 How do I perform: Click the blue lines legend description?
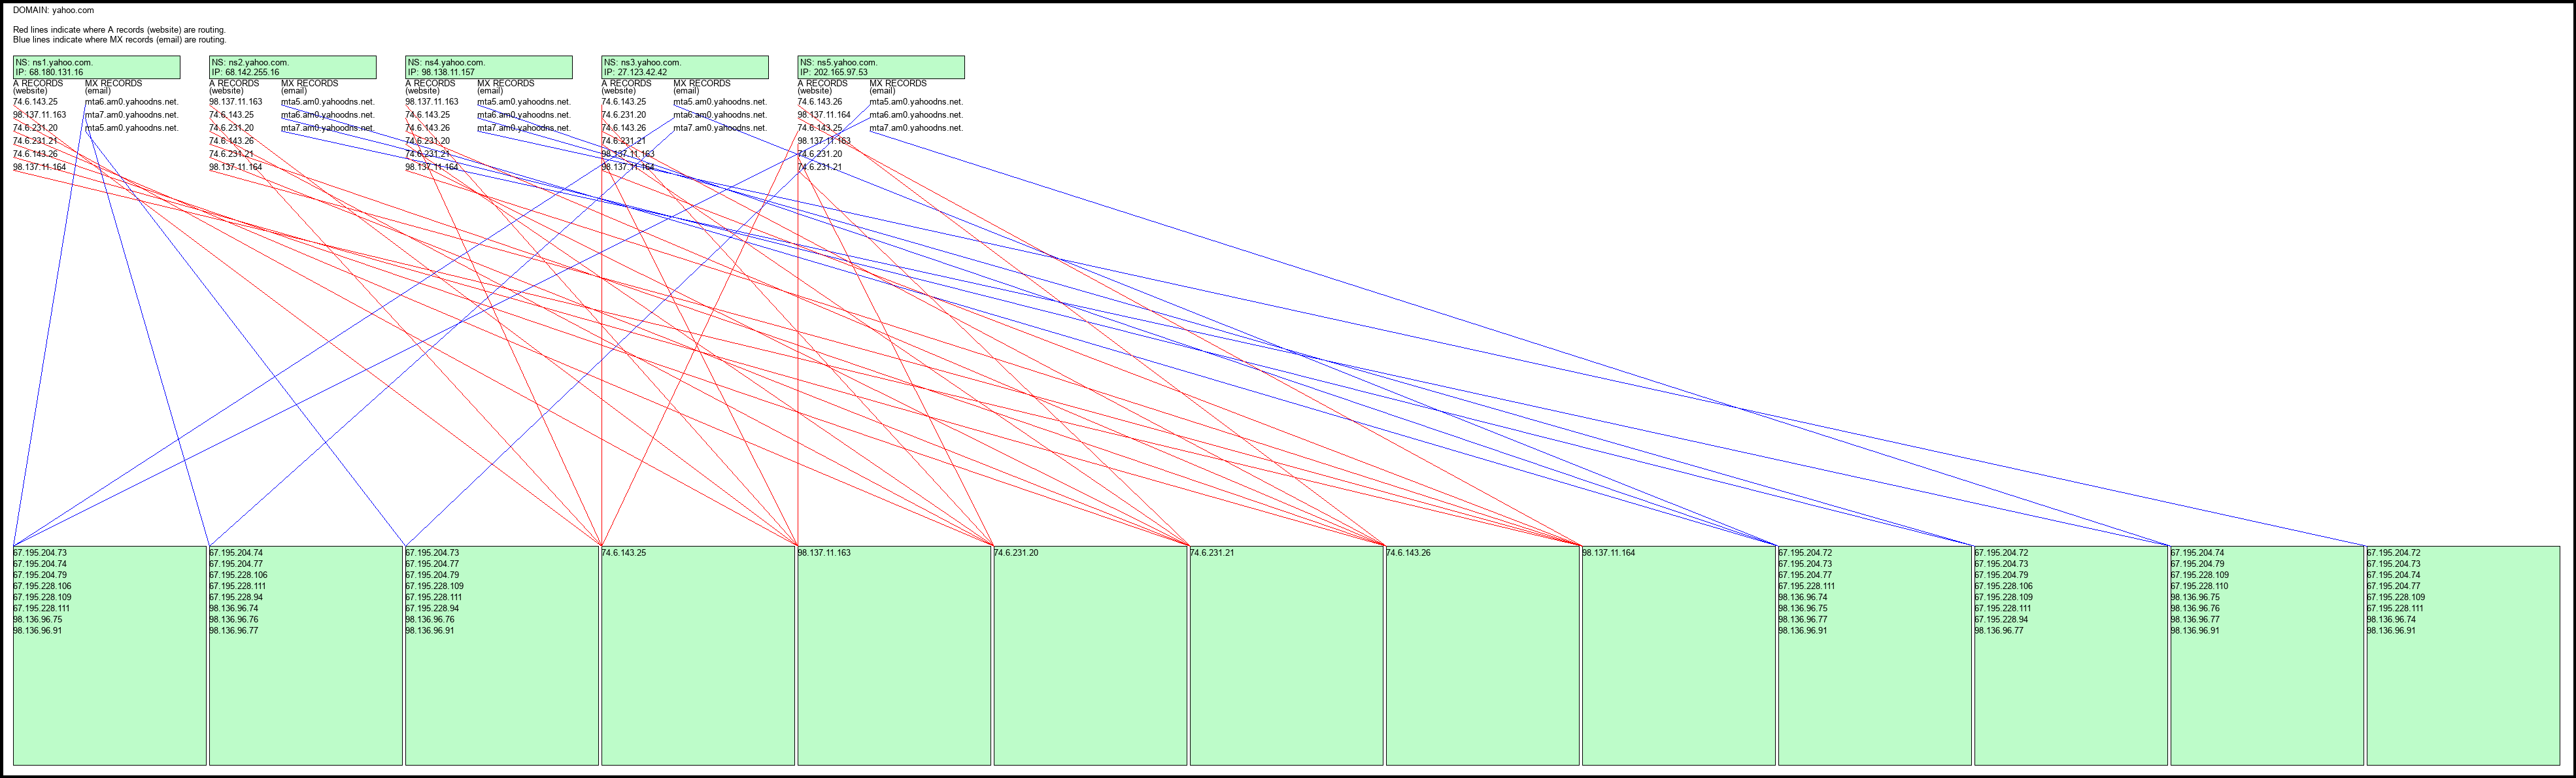[119, 40]
